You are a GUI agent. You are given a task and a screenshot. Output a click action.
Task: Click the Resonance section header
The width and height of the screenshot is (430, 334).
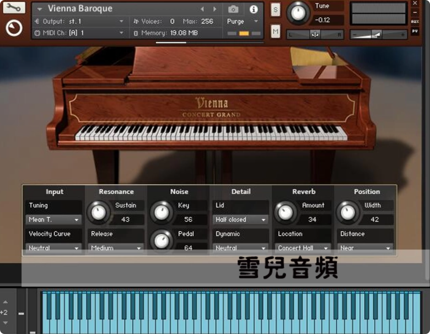(x=116, y=192)
